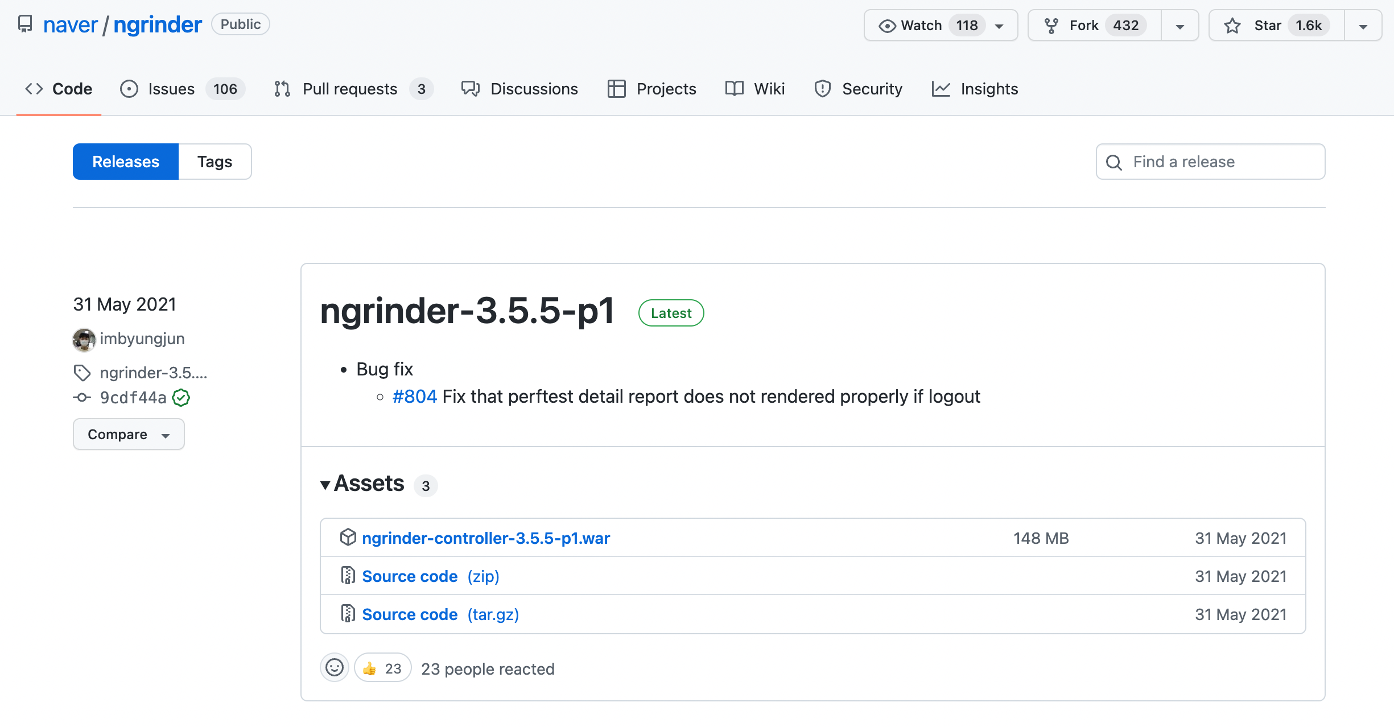The image size is (1394, 727).
Task: Click the verified commit badge icon
Action: [x=181, y=398]
